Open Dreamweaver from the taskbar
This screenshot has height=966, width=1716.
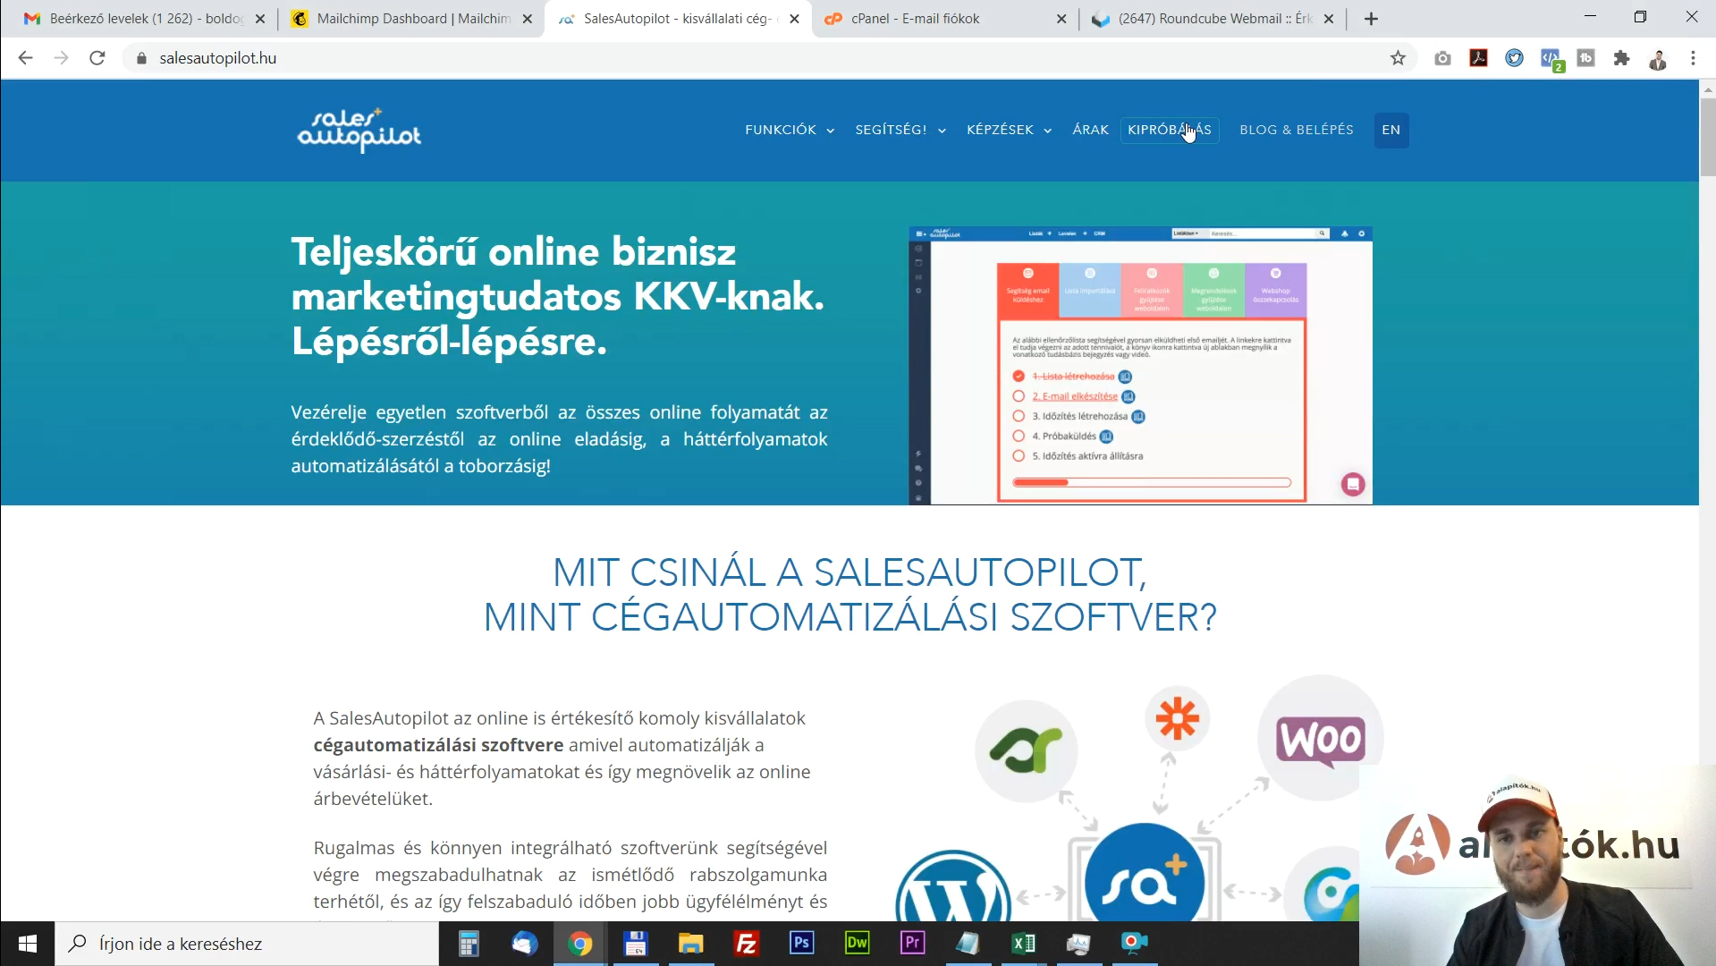pyautogui.click(x=857, y=944)
